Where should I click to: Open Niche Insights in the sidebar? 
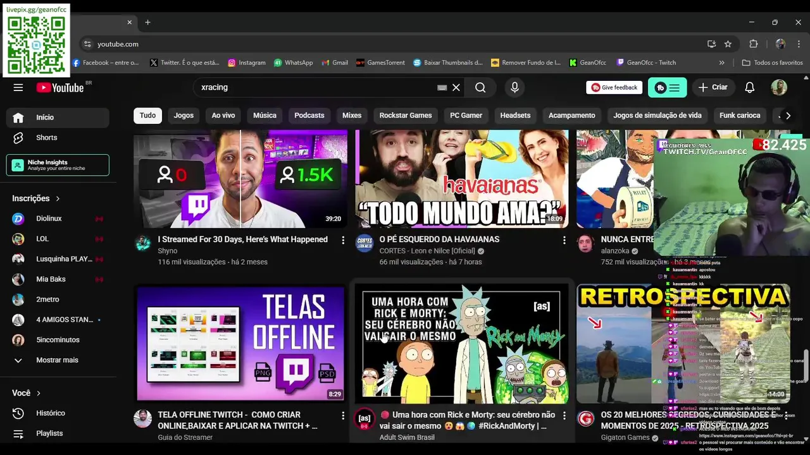[x=58, y=165]
